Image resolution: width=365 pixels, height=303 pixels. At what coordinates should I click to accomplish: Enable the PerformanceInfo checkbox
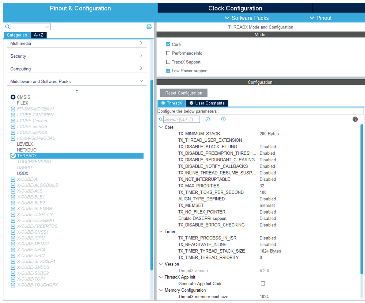168,53
